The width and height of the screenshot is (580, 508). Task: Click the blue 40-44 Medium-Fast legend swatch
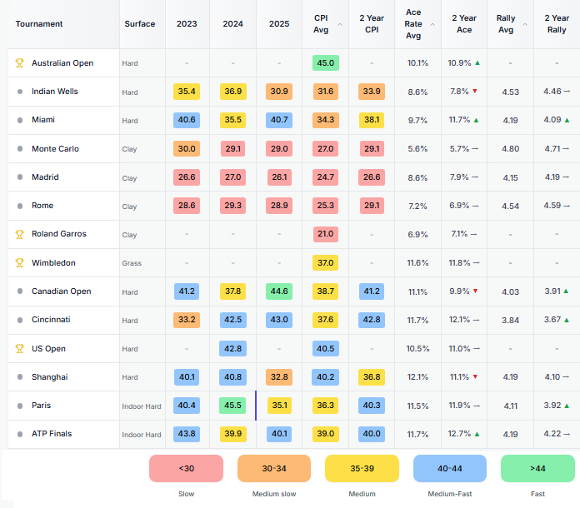[x=450, y=468]
